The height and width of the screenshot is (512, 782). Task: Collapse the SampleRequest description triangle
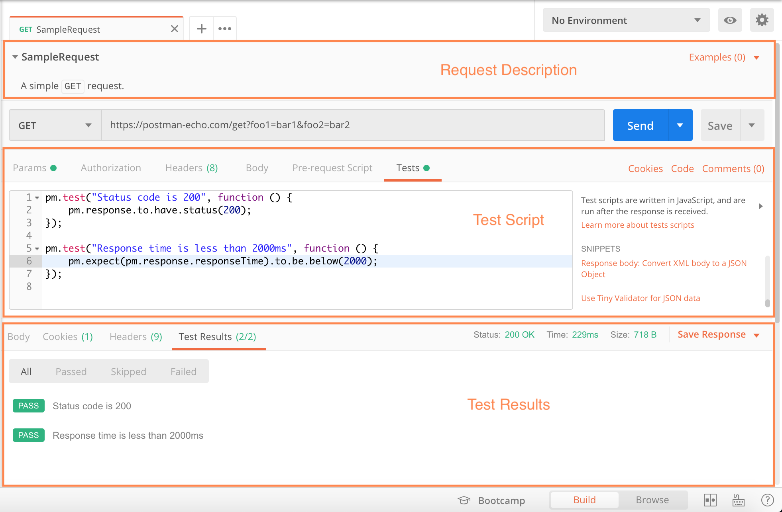[15, 57]
